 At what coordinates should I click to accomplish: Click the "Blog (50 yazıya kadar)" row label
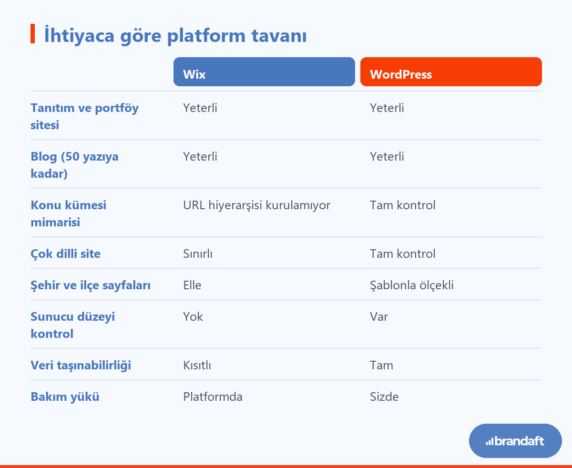tap(75, 165)
